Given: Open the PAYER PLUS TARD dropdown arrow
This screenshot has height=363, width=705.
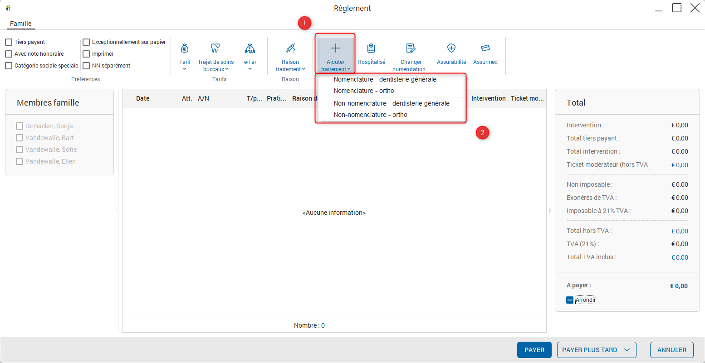Looking at the screenshot, I should coord(627,350).
